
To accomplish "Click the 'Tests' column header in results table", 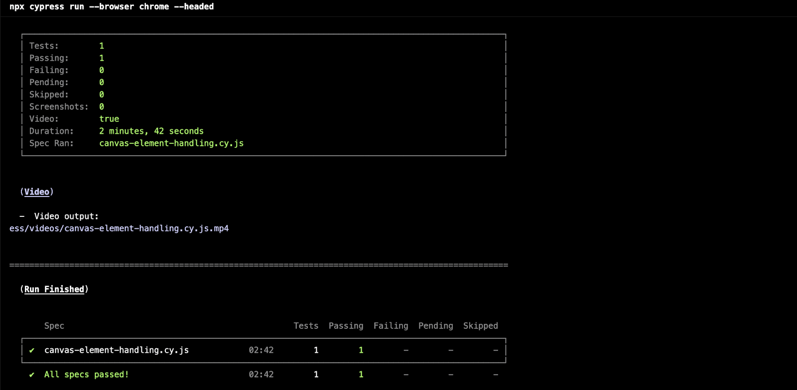I will 306,326.
